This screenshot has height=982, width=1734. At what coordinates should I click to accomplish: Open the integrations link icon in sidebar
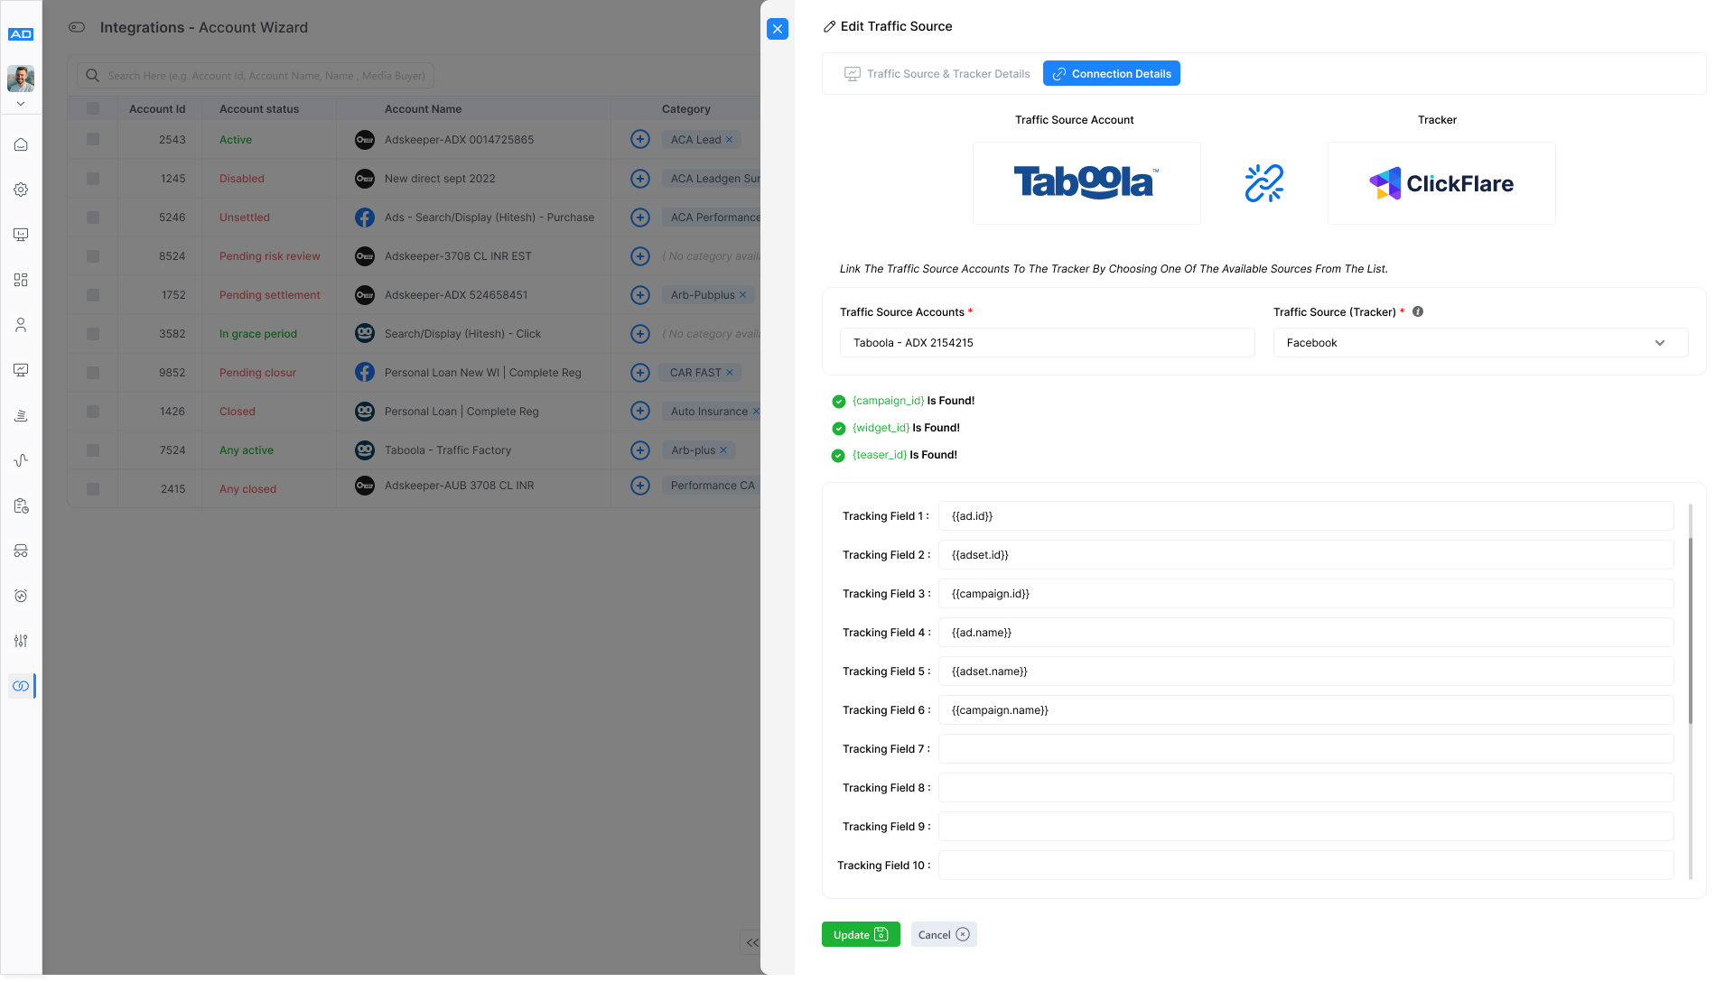[21, 686]
